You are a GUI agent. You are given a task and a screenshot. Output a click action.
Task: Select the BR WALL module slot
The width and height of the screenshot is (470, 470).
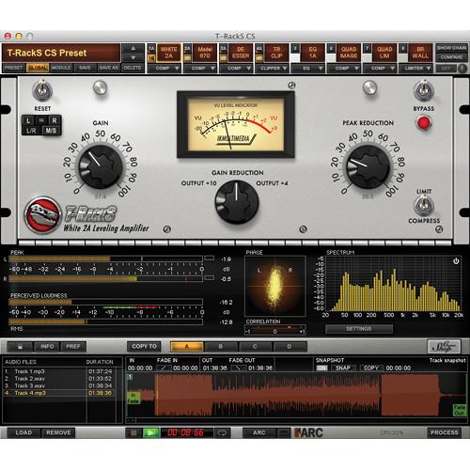420,53
